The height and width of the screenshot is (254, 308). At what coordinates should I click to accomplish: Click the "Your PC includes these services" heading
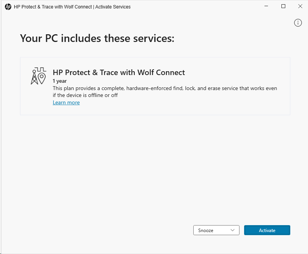click(x=97, y=38)
